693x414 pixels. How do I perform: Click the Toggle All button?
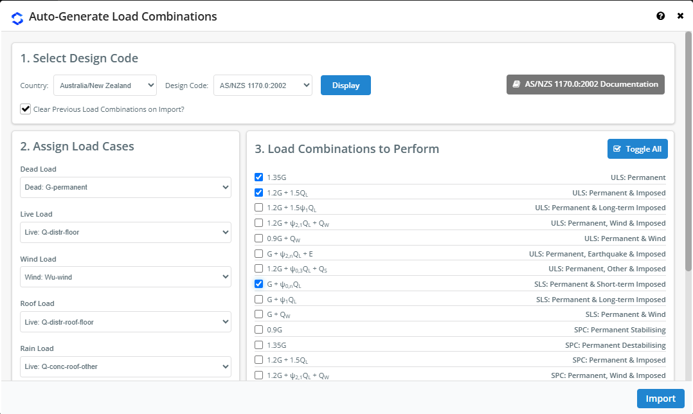point(637,149)
